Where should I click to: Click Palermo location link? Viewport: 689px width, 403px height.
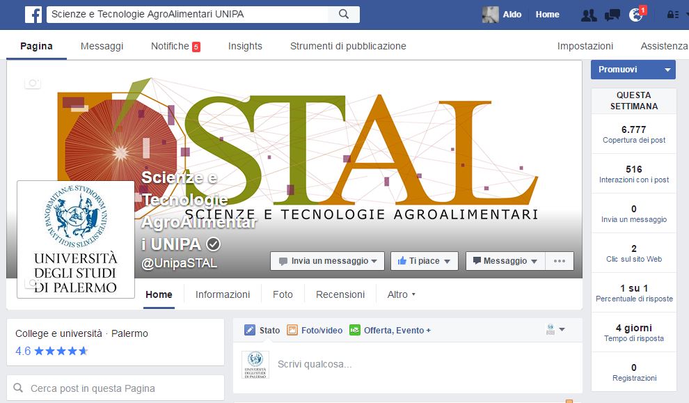129,333
